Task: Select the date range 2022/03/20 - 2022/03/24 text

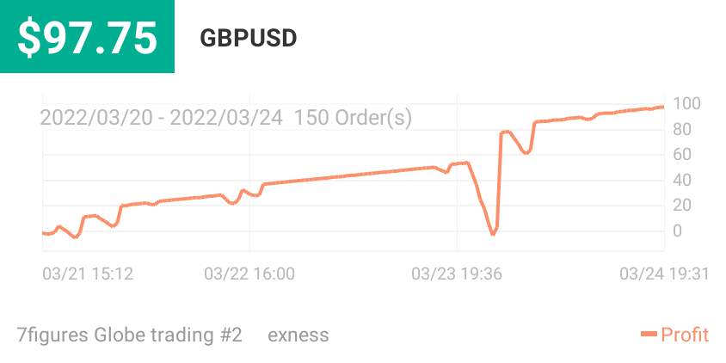Action: coord(161,118)
